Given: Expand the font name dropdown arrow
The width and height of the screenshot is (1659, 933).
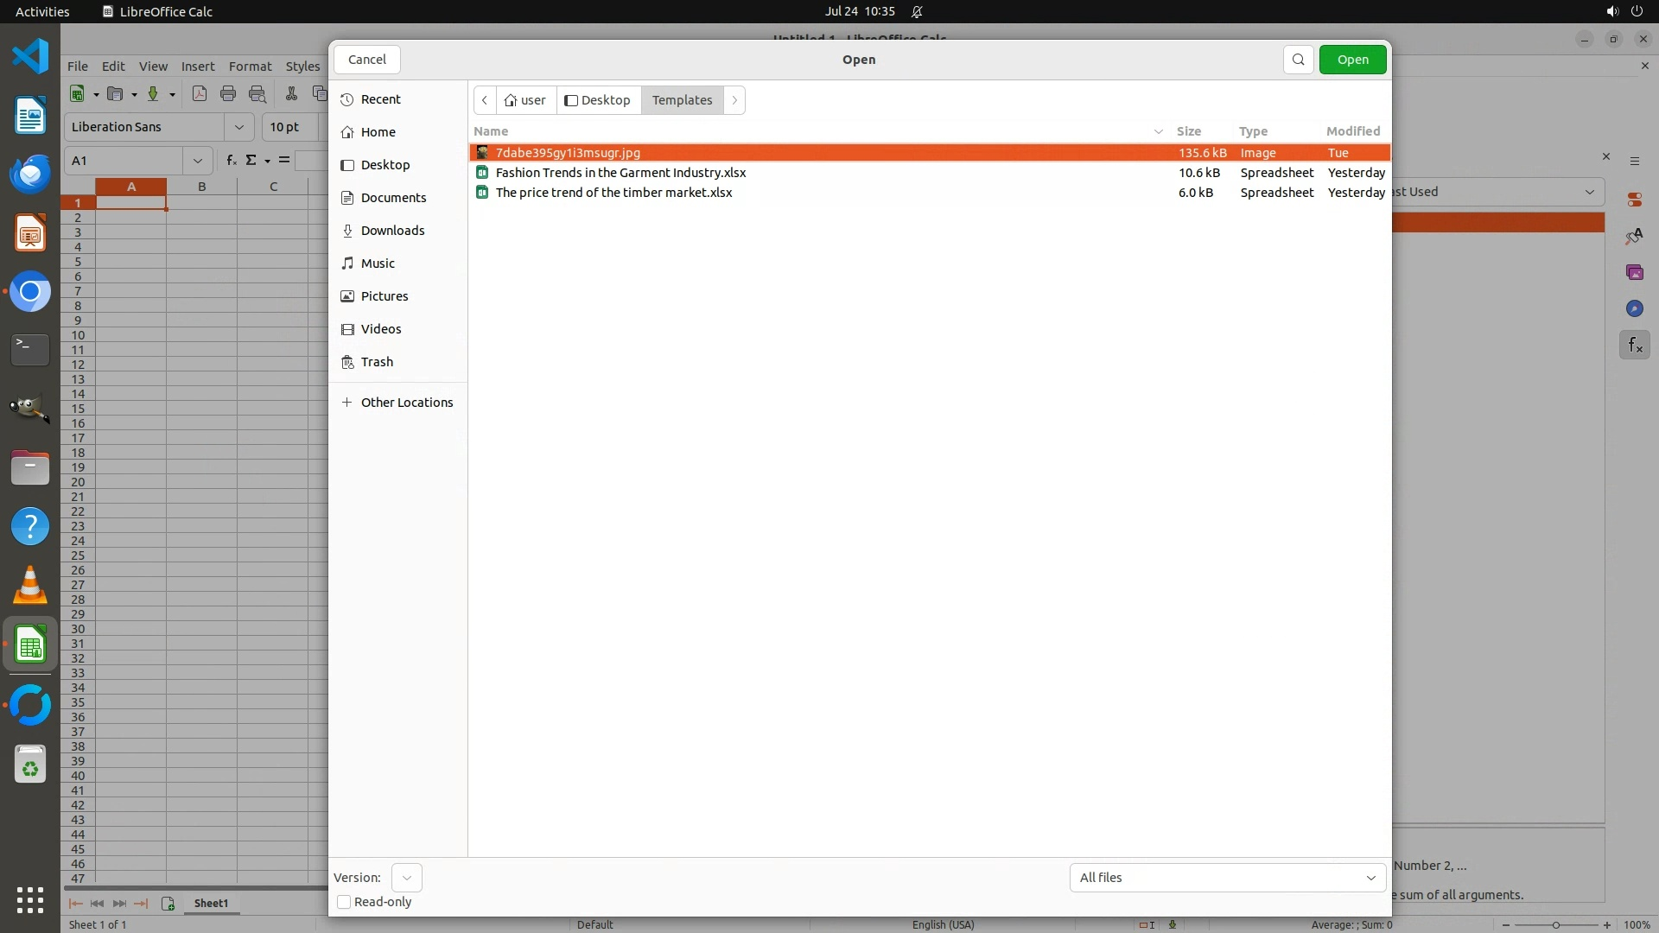Looking at the screenshot, I should coord(238,127).
